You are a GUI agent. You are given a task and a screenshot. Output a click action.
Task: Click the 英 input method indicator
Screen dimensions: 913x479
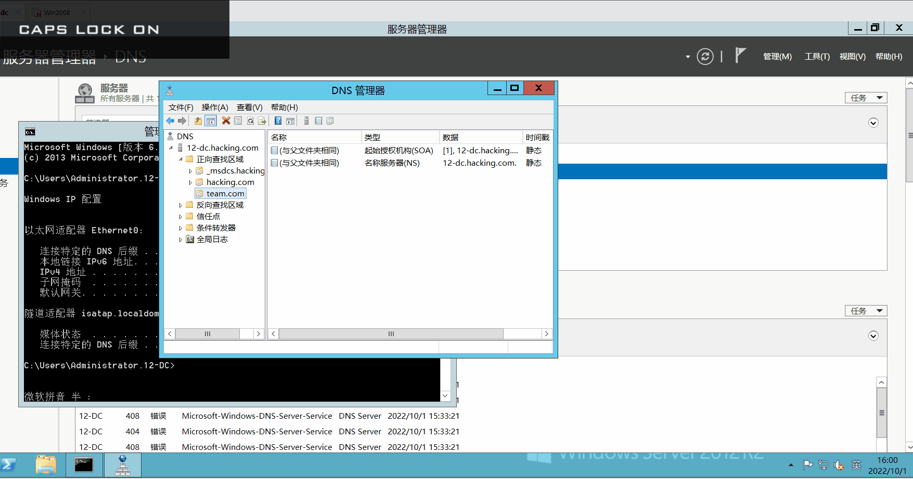tap(856, 465)
